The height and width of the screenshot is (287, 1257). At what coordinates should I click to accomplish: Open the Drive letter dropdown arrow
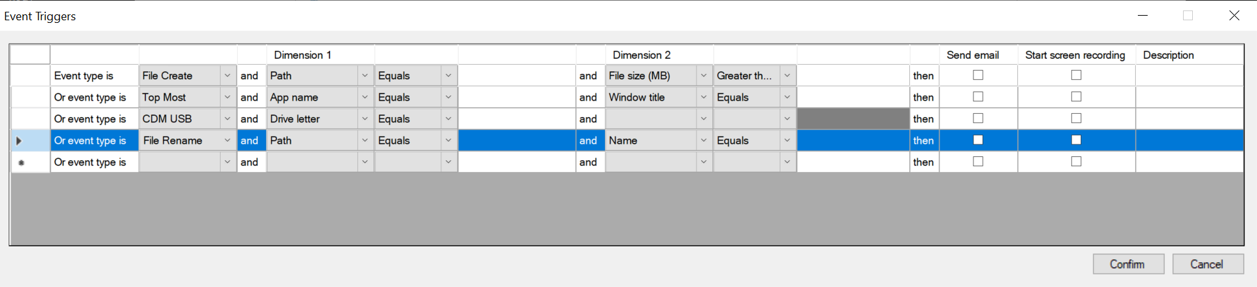(x=365, y=119)
